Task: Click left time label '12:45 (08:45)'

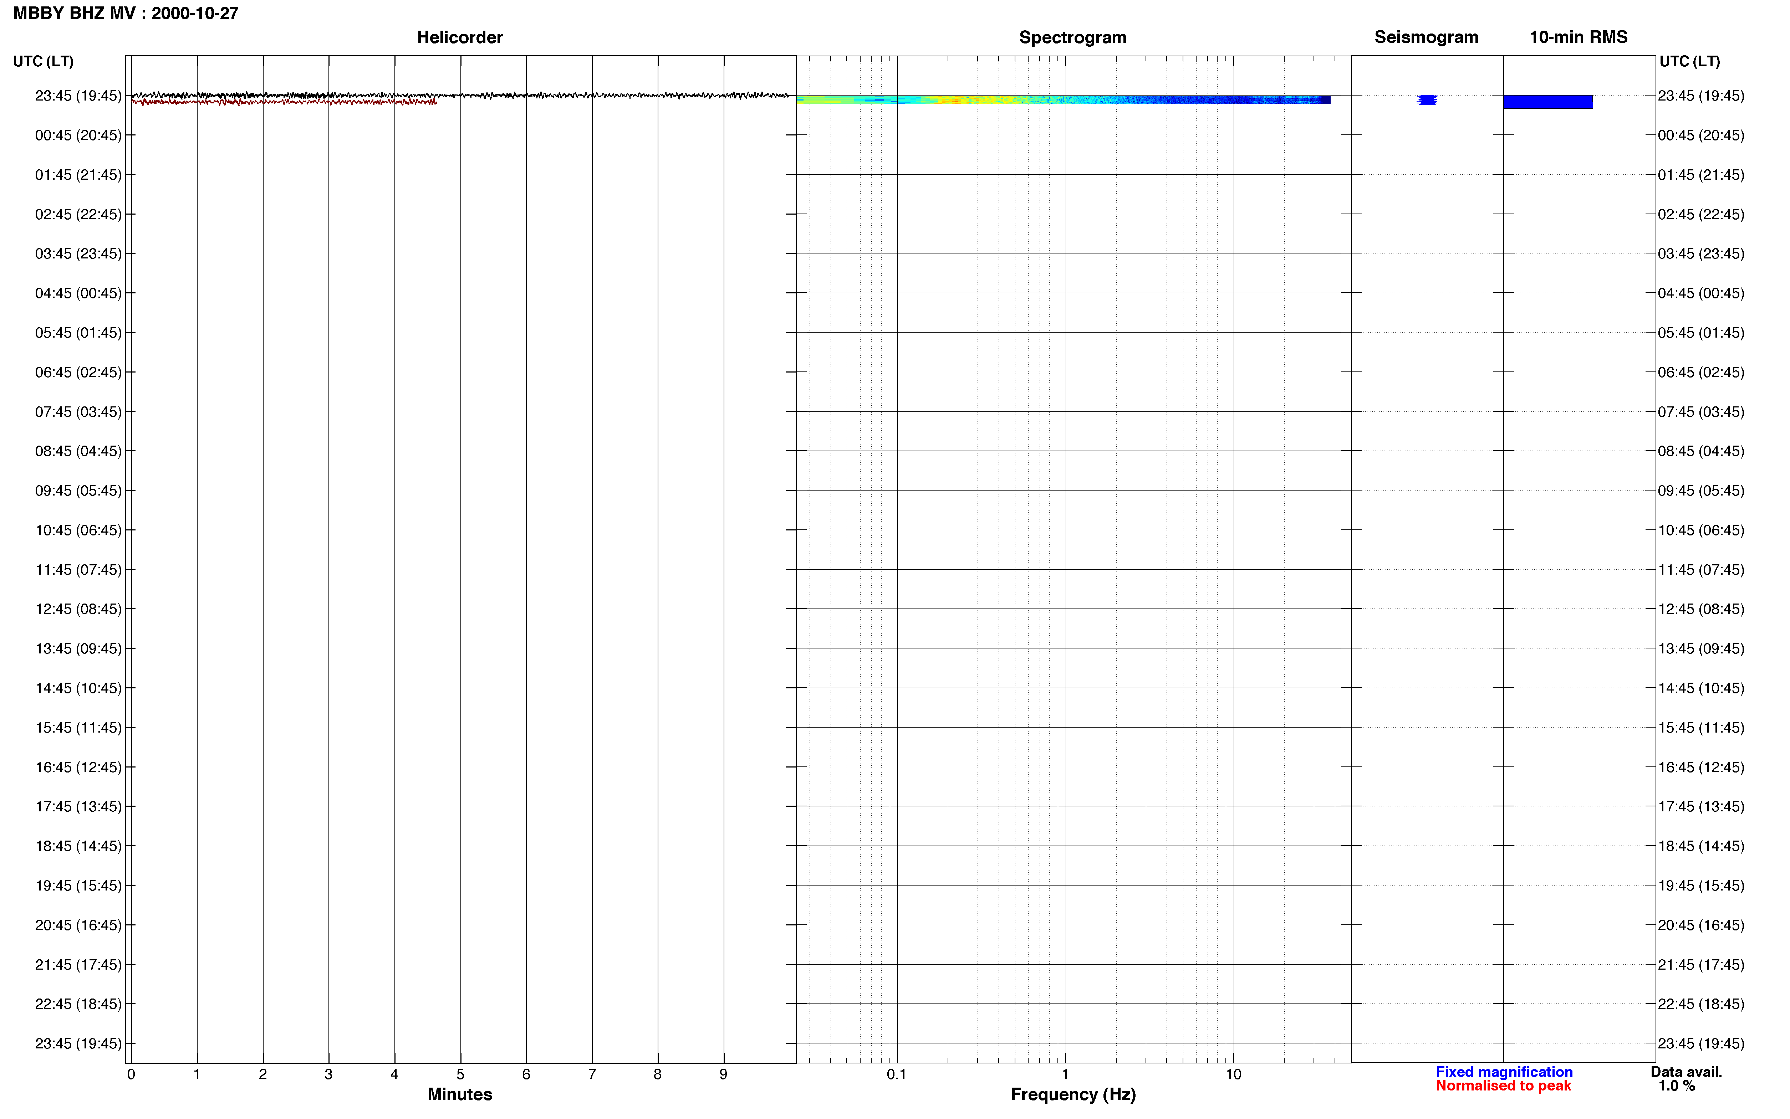Action: point(78,609)
